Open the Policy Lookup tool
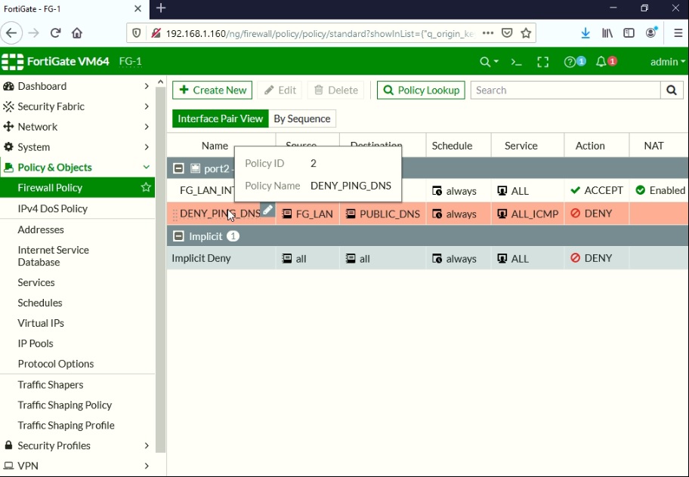The image size is (689, 477). [420, 90]
